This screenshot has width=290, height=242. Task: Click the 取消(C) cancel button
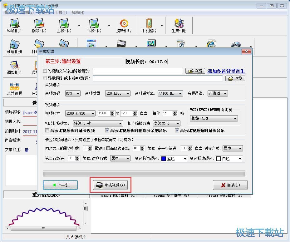pos(230,185)
